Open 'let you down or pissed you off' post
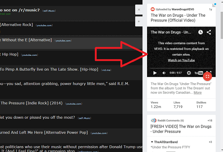The width and height of the screenshot is (223, 152). (x=37, y=117)
